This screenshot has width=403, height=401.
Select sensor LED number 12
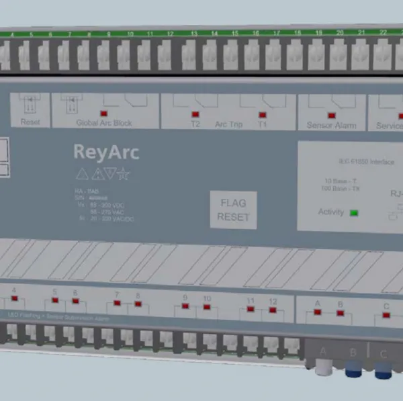point(273,310)
